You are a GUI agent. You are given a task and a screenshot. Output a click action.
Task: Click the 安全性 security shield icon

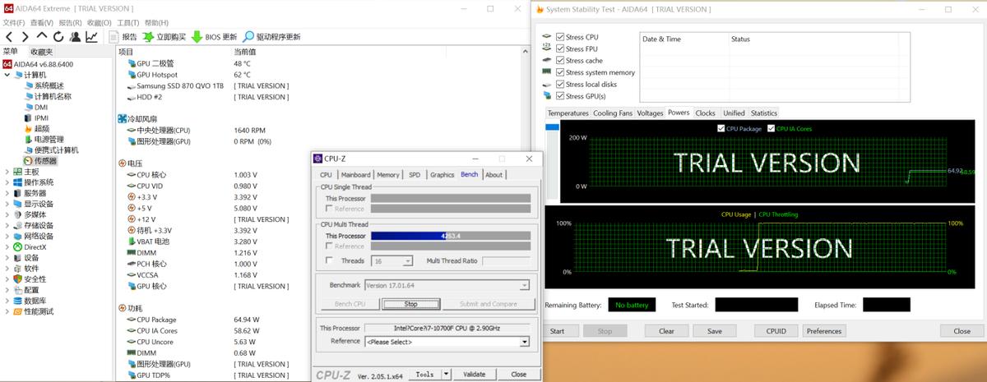coord(17,279)
